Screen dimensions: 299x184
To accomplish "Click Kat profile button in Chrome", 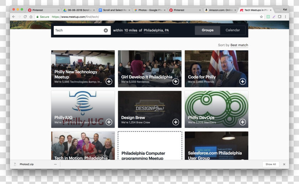I will (x=285, y=10).
